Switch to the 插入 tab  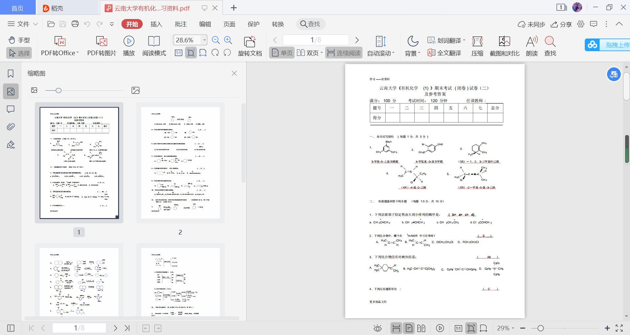156,24
